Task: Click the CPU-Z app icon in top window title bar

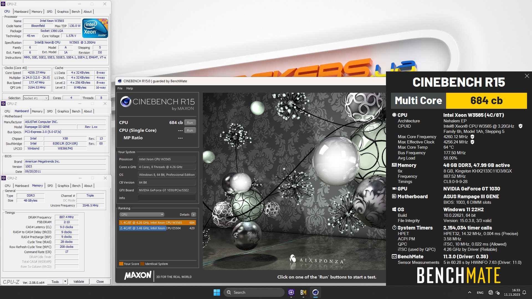Action: tap(3, 4)
